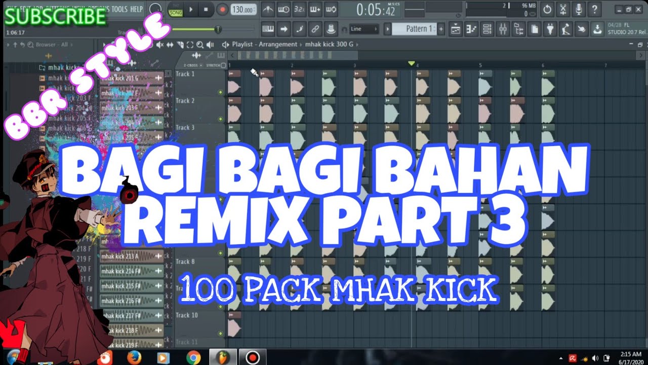Toggle wait for input before playing
This screenshot has height=365, width=648.
coord(285,9)
